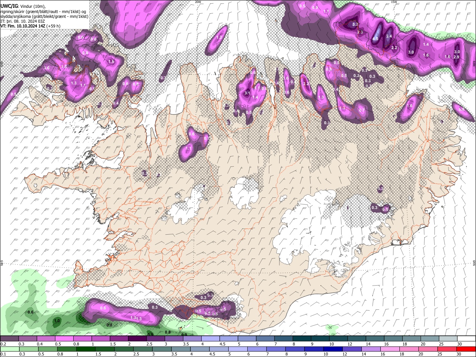Click the 3.2 precipitation value on the map

tap(355, 24)
